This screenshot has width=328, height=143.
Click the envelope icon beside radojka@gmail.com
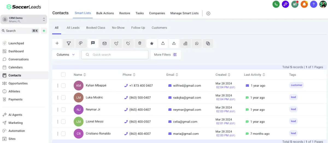pos(170,98)
